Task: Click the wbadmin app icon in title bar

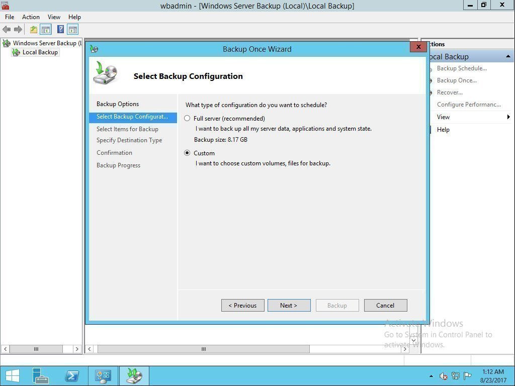Action: [5, 5]
